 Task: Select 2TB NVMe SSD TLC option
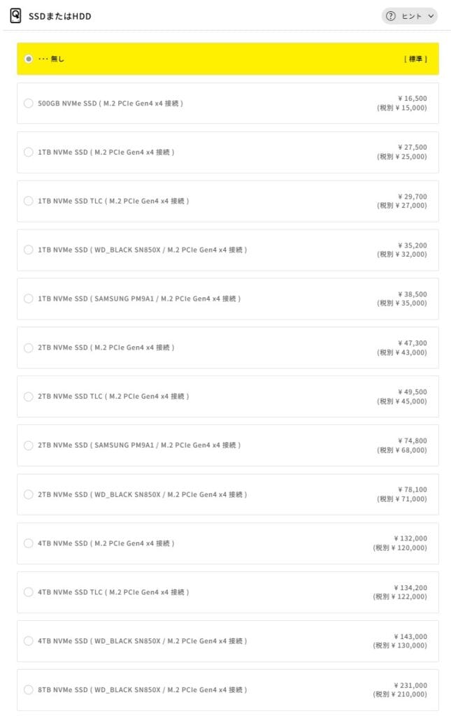(29, 396)
